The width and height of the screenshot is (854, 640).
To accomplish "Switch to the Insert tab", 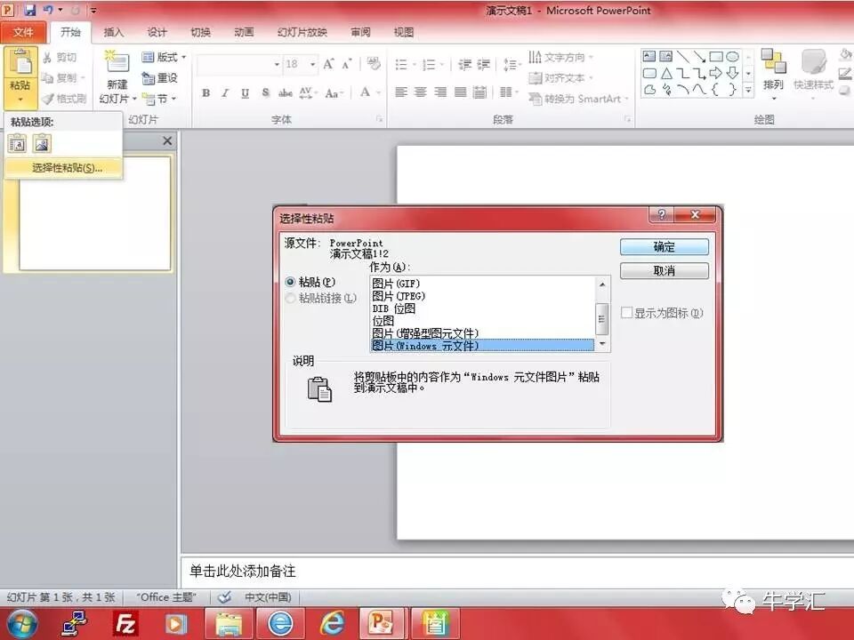I will 113,32.
